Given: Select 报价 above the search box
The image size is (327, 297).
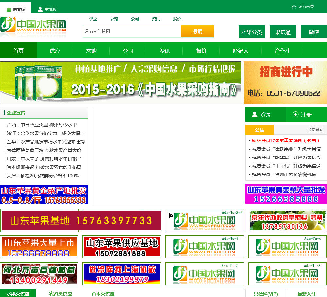Looking at the screenshot, I should coord(177,19).
